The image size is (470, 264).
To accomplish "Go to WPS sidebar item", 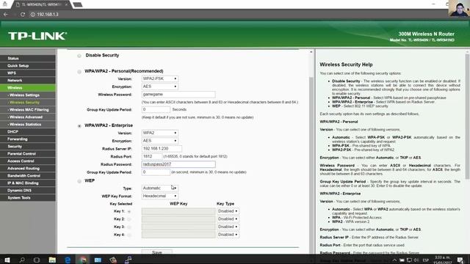I will pyautogui.click(x=28, y=73).
